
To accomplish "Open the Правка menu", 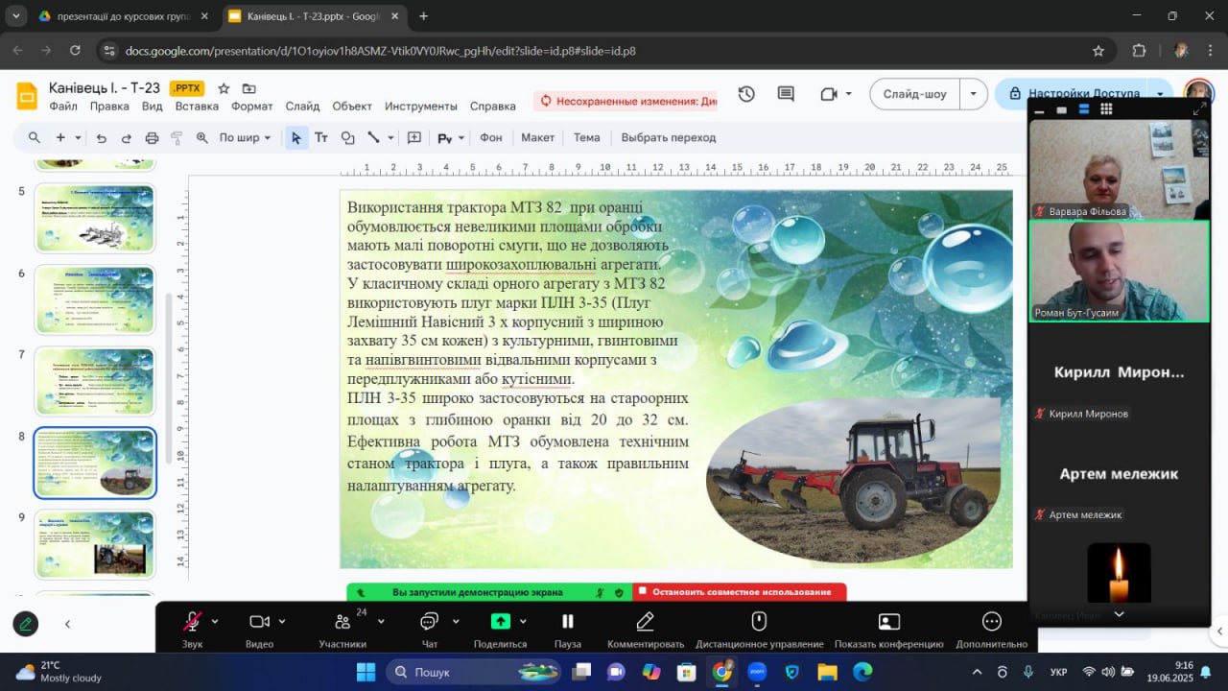I will pyautogui.click(x=109, y=106).
